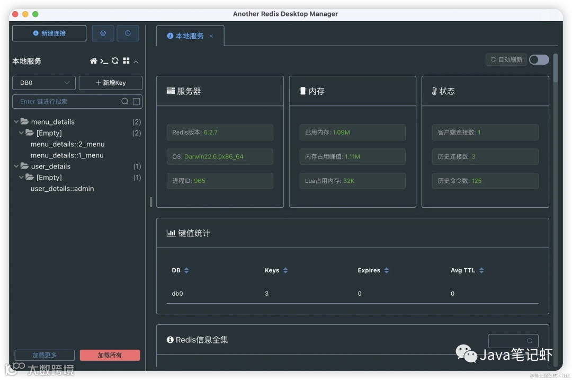Screen dimensions: 572x380
Task: Open the DB0 database dropdown
Action: (44, 83)
